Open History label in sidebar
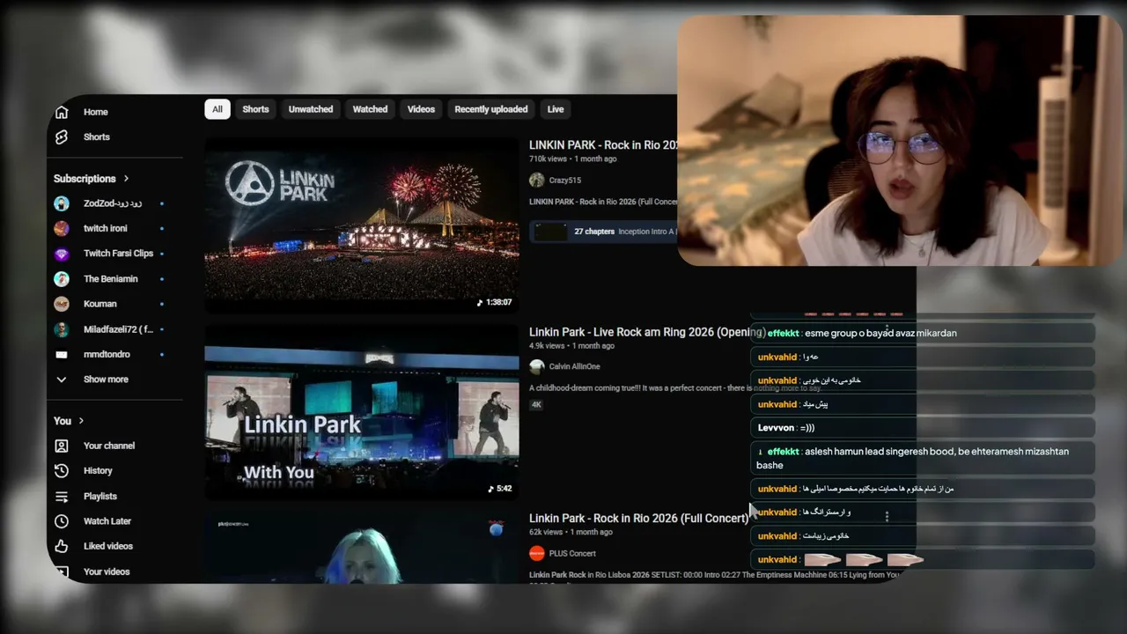Image resolution: width=1127 pixels, height=634 pixels. [x=98, y=471]
